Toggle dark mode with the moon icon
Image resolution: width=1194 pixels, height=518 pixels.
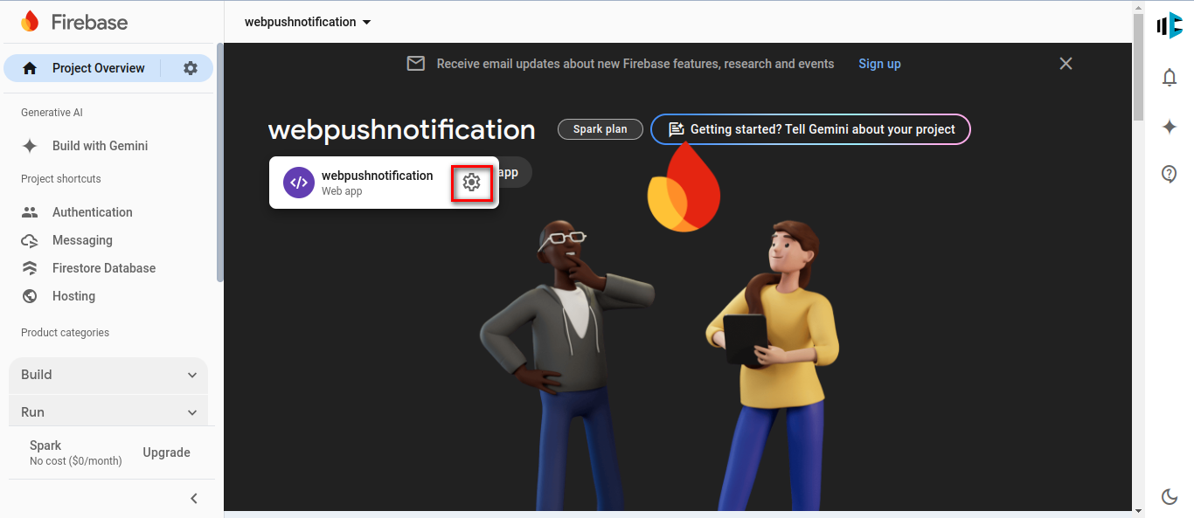1170,497
